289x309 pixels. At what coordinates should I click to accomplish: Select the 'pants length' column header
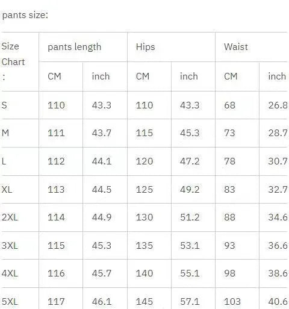pyautogui.click(x=75, y=47)
